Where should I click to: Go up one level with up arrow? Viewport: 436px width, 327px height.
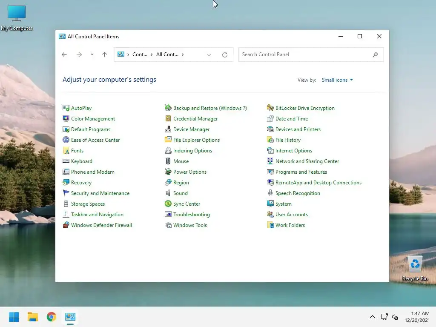tap(105, 54)
